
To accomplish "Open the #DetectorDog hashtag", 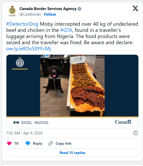I will 22,24.
